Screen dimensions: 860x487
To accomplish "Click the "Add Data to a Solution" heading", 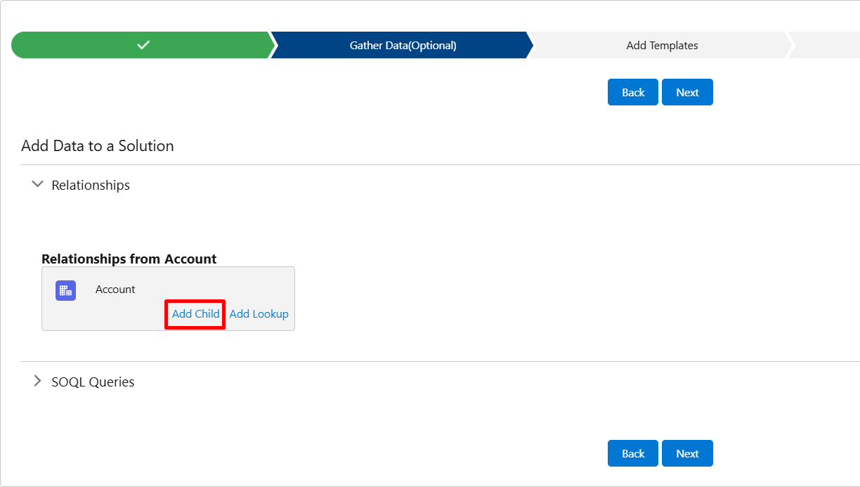I will 98,146.
